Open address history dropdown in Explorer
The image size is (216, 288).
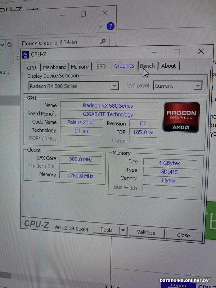(3, 45)
